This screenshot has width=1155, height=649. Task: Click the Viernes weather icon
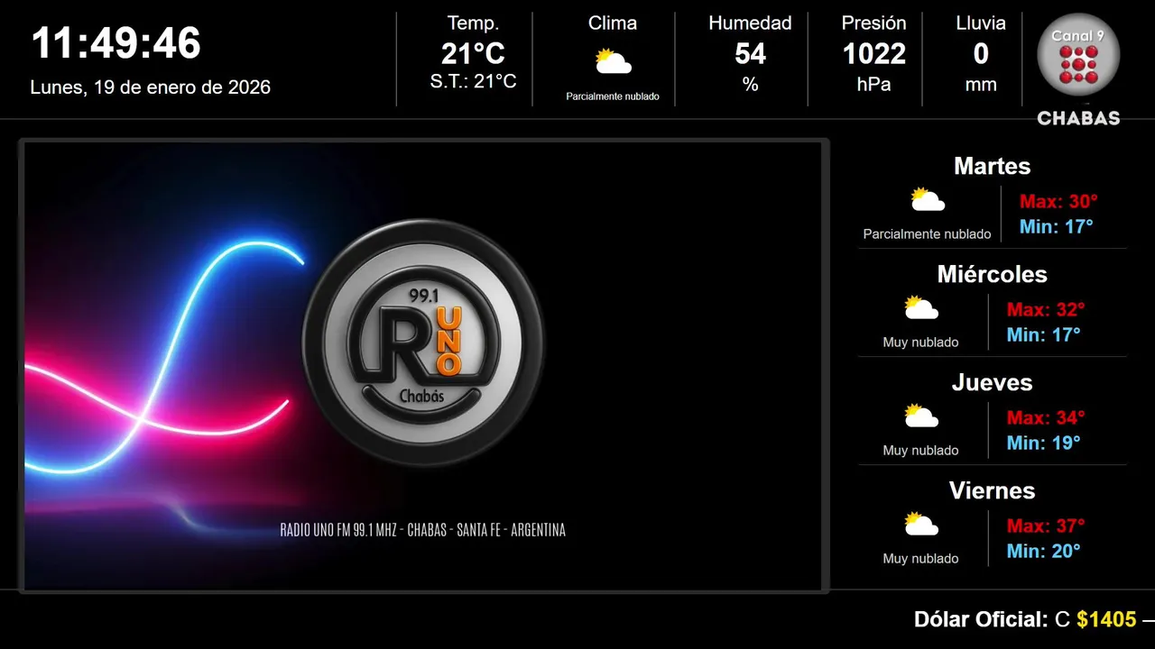pyautogui.click(x=921, y=525)
